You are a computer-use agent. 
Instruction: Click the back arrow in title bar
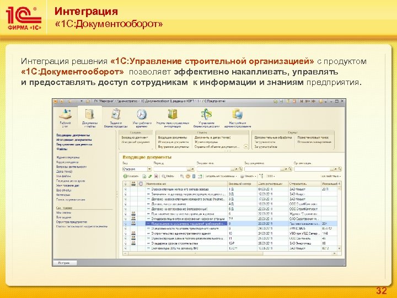tap(70, 102)
